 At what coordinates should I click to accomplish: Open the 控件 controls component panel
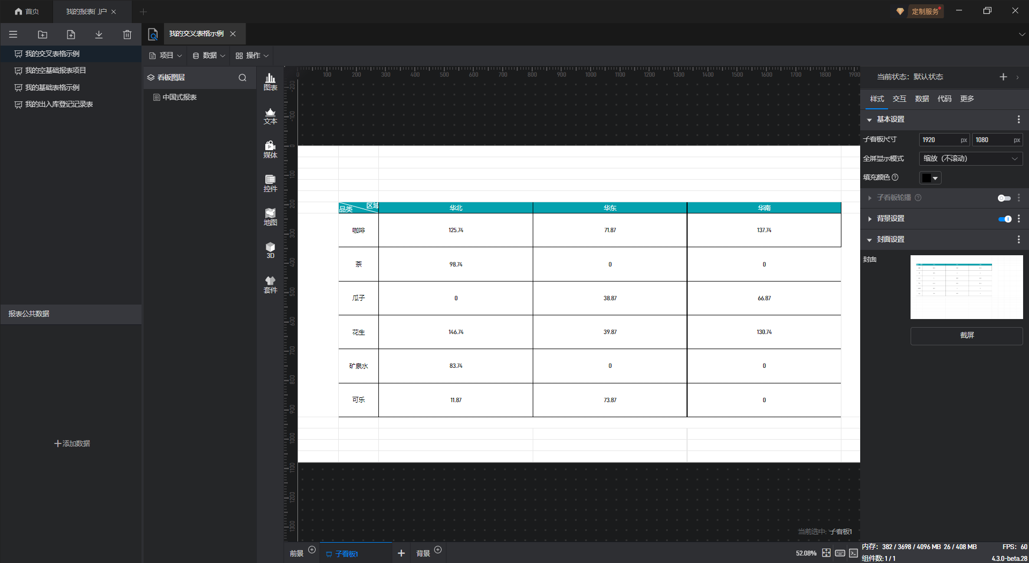tap(270, 183)
